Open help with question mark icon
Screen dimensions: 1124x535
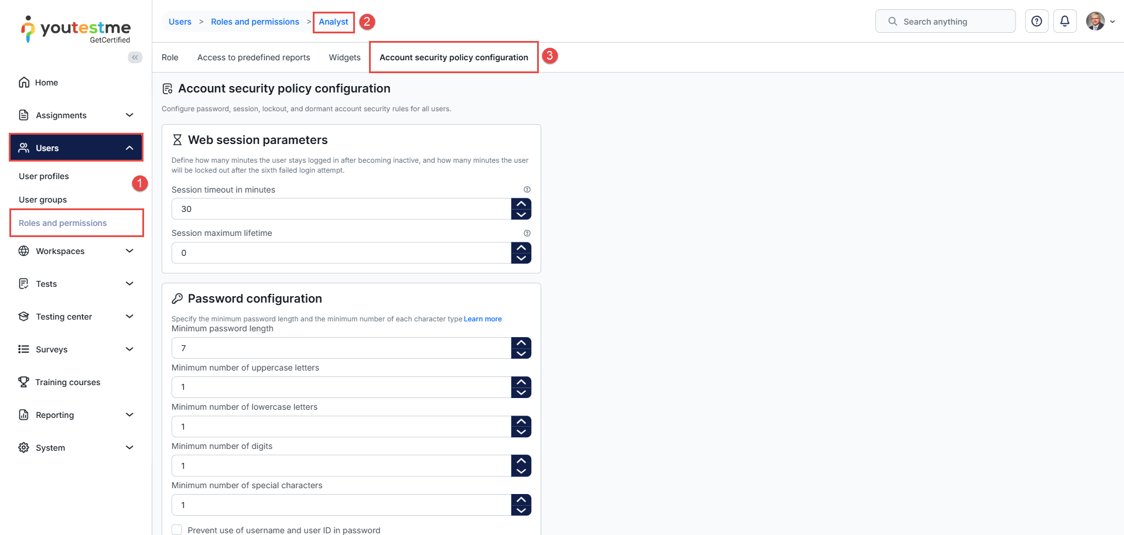pos(1037,21)
